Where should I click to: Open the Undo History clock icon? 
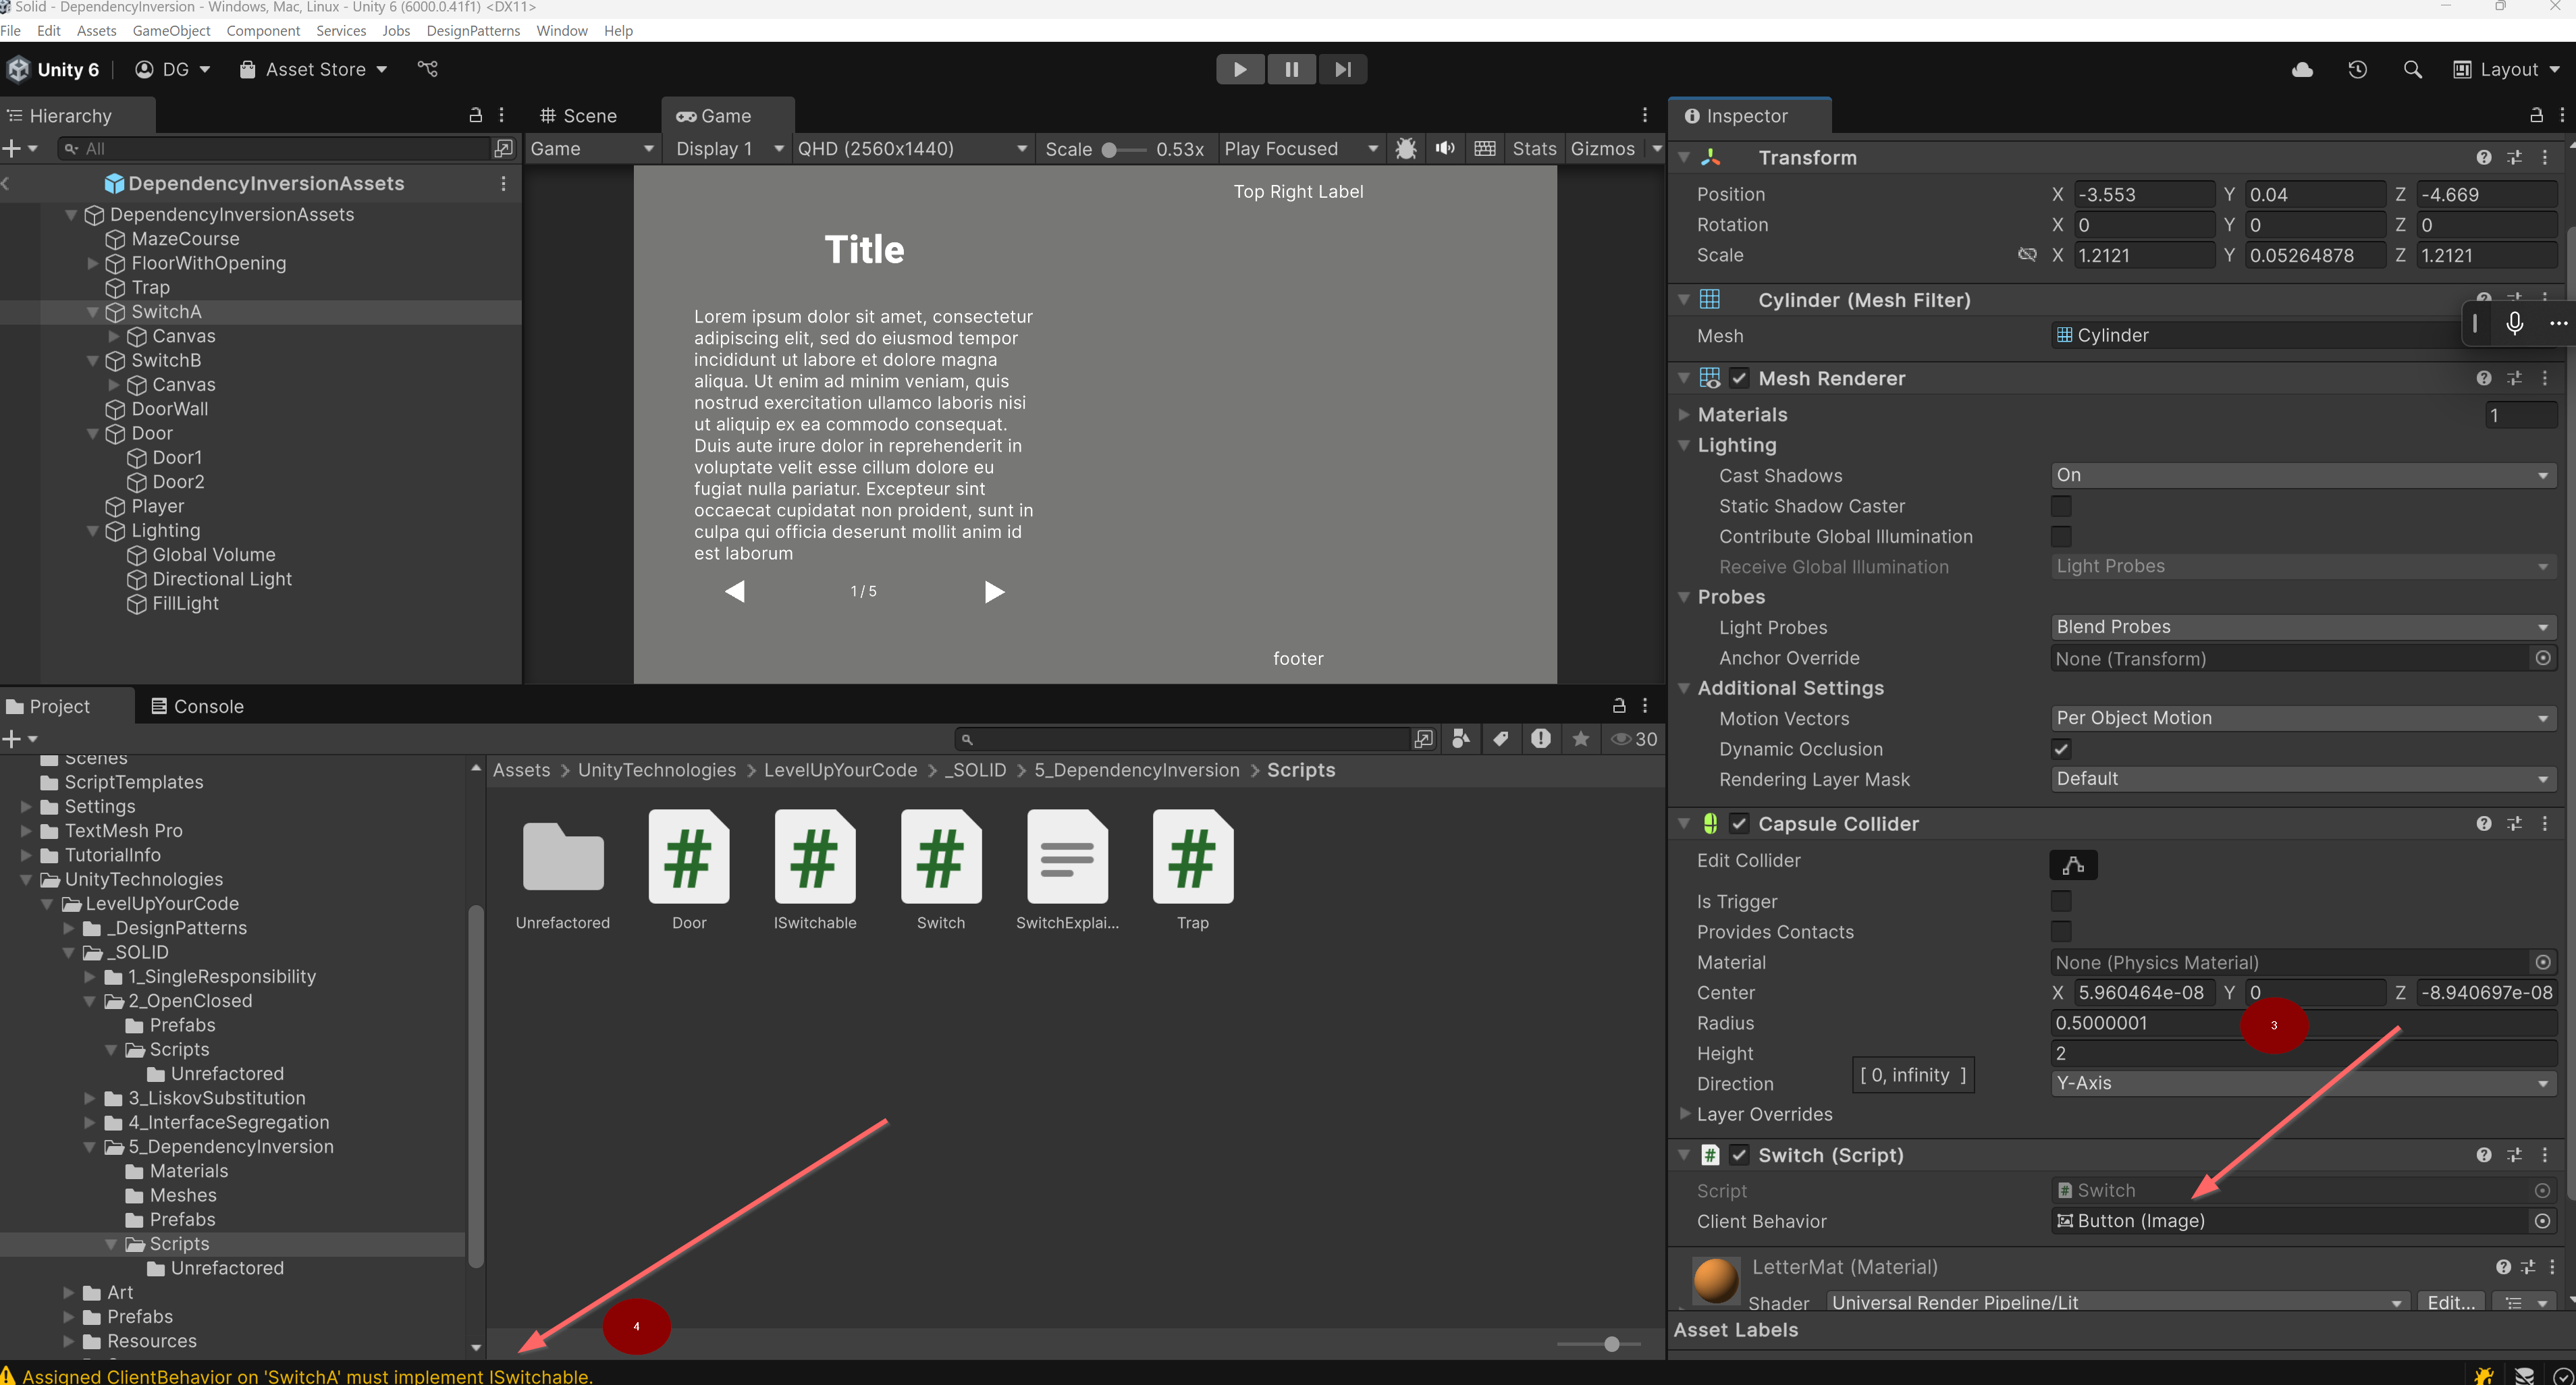[x=2357, y=69]
